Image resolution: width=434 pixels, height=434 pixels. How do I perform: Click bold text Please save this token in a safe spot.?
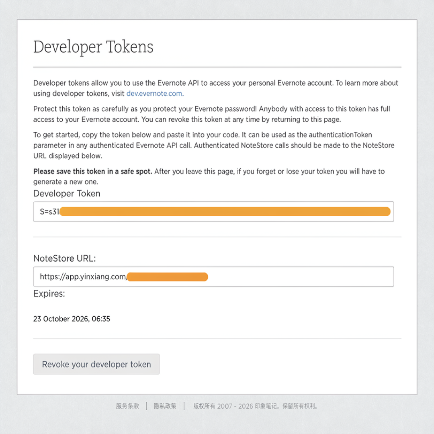pyautogui.click(x=93, y=172)
